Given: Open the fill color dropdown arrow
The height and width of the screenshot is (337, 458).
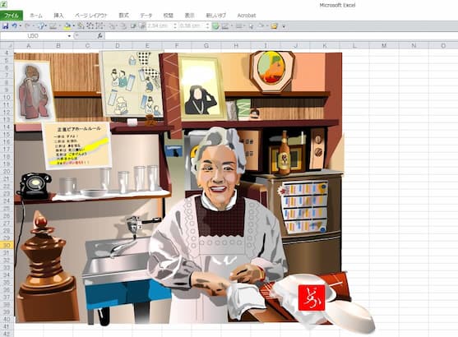Looking at the screenshot, I should pyautogui.click(x=74, y=26).
